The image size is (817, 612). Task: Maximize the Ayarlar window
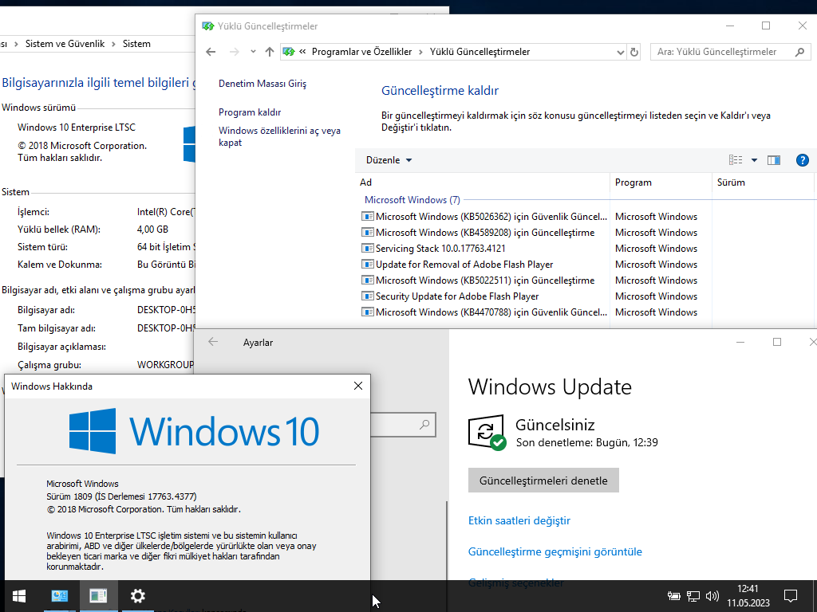pos(777,342)
